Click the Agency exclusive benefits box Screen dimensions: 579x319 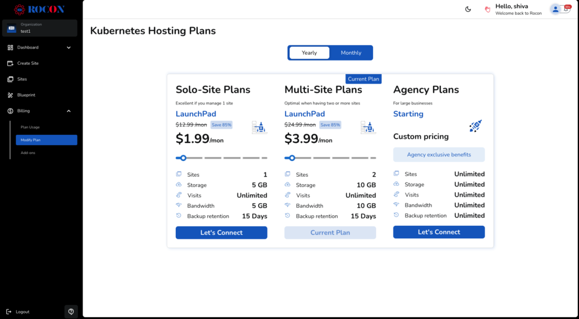pos(439,155)
